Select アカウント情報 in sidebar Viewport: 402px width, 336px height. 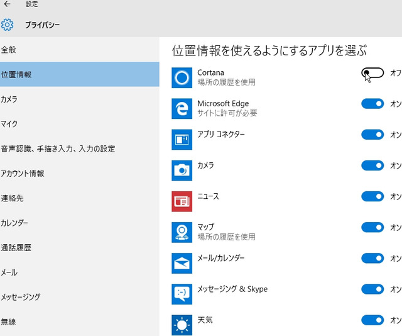click(x=80, y=174)
